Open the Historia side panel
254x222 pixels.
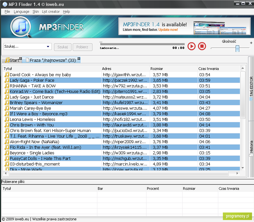[251, 148]
